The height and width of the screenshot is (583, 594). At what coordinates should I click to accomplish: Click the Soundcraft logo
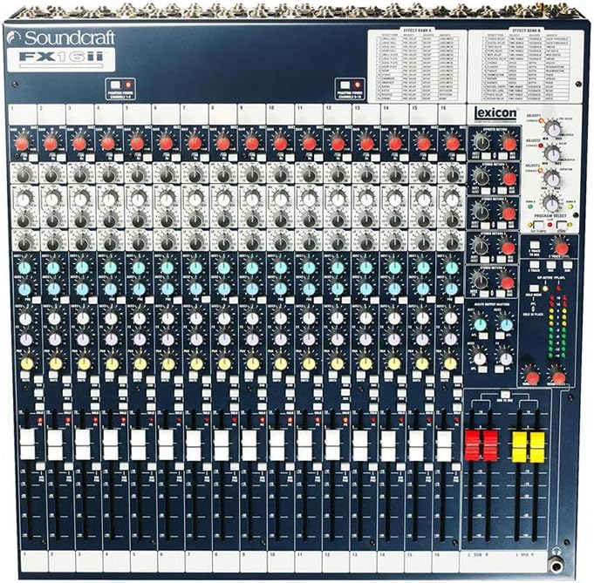61,37
